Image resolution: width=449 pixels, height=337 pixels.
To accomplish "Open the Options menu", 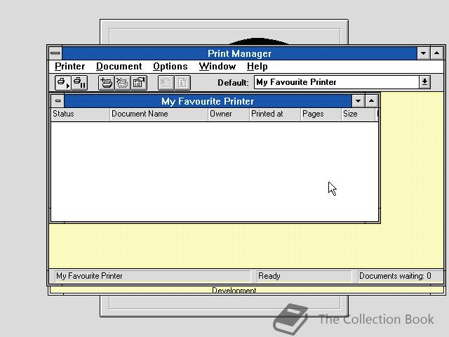I will pos(170,67).
